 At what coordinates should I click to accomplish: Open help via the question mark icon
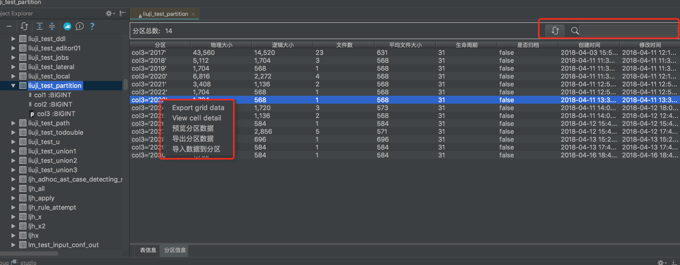[92, 26]
